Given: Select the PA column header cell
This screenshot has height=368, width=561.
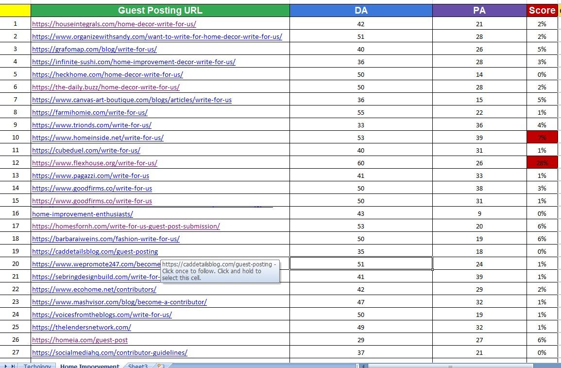Looking at the screenshot, I should click(479, 10).
